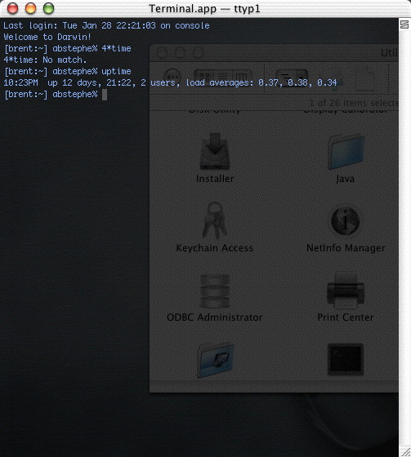
Task: Switch Finder Utilities window to column view
Action: point(241,77)
